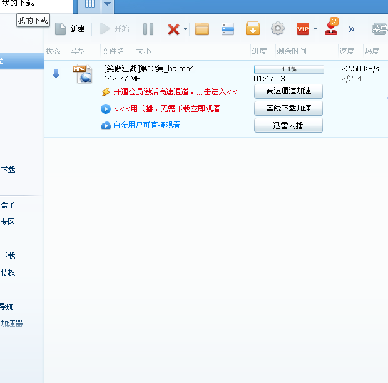Pause downloads with the pause icon
The image size is (388, 383).
tap(148, 29)
